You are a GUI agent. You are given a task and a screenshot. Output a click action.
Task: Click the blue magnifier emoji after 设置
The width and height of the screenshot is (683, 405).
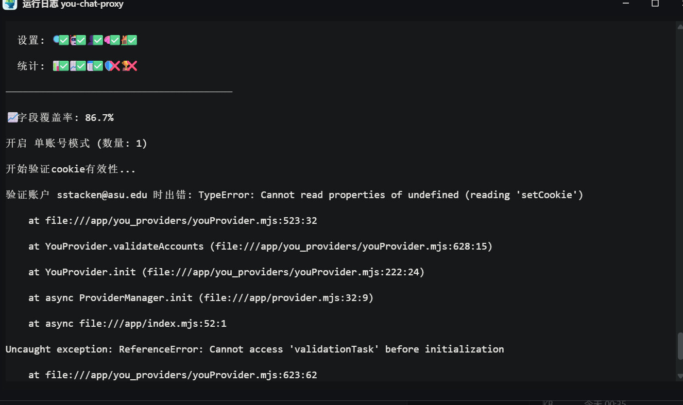[57, 40]
